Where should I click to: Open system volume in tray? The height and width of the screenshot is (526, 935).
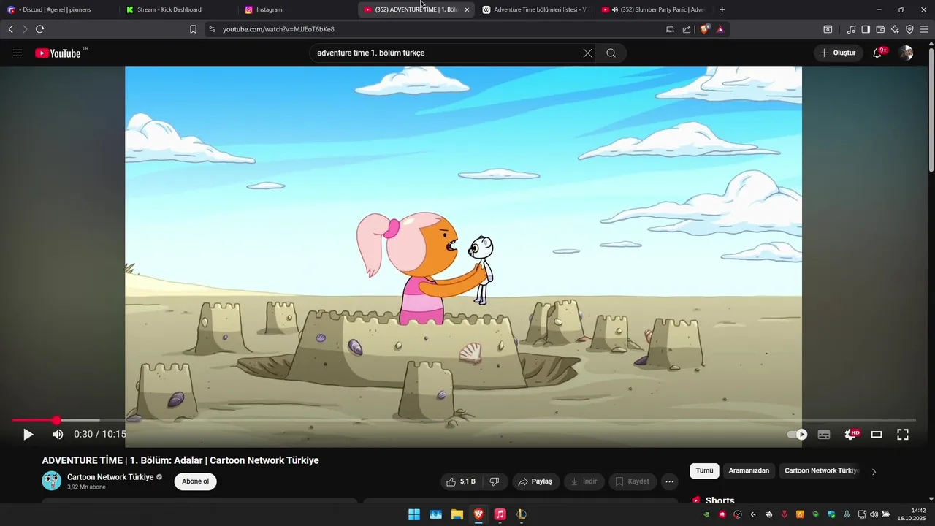tap(874, 514)
